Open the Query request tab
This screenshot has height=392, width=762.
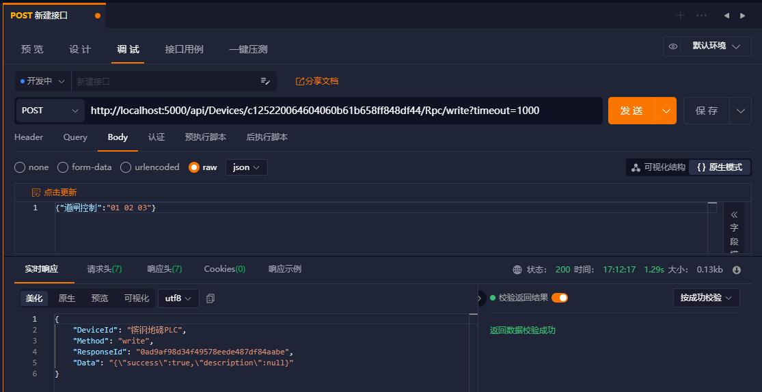75,137
